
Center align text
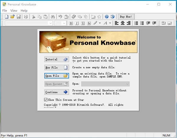click(123, 23)
